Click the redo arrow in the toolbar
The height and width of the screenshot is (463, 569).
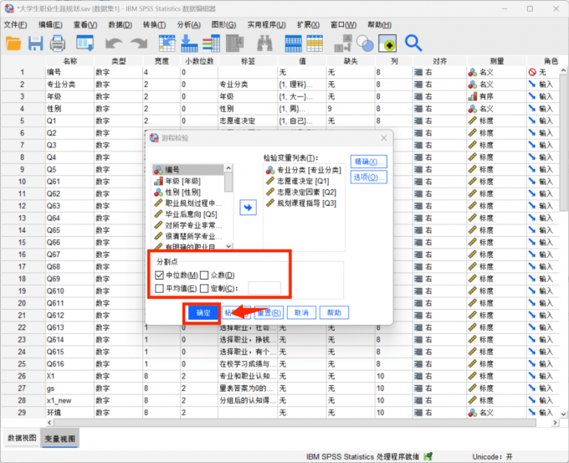click(x=139, y=44)
